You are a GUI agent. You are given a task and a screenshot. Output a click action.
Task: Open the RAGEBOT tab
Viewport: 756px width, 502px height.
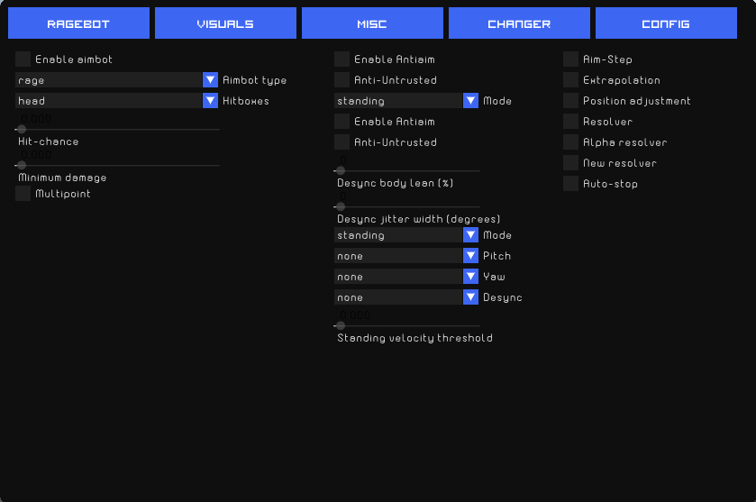pos(78,23)
